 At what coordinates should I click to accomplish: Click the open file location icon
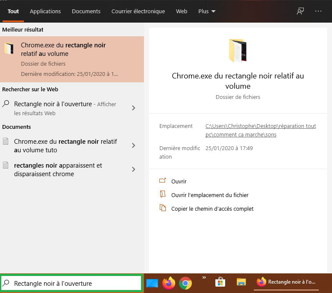[163, 194]
